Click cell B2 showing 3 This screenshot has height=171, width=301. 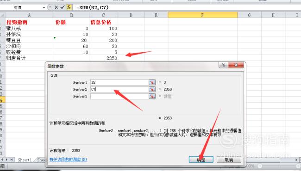coord(71,28)
